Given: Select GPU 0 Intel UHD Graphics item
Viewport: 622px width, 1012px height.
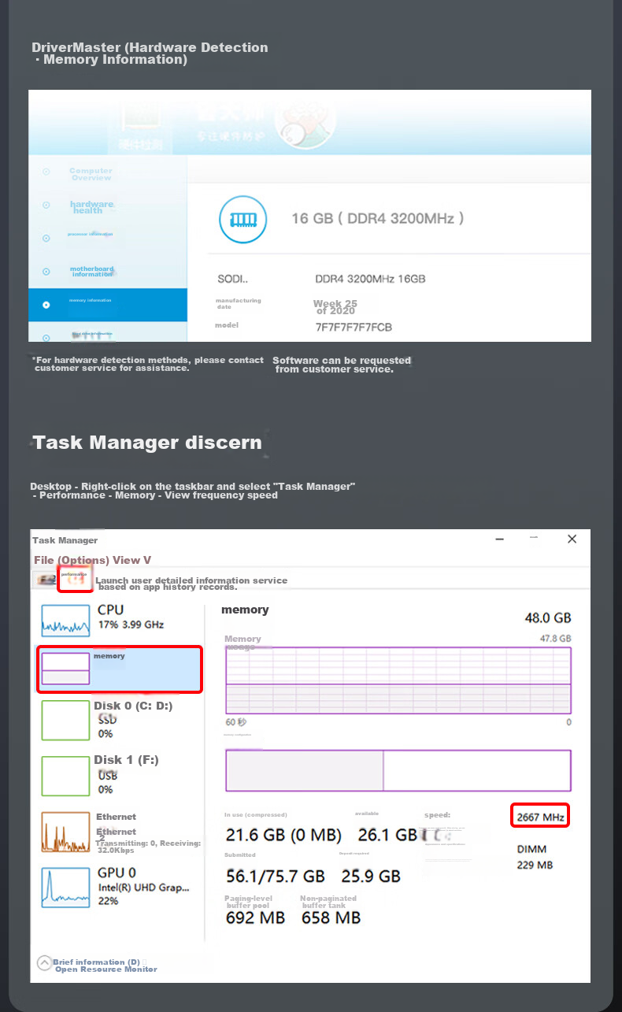Looking at the screenshot, I should (x=119, y=887).
